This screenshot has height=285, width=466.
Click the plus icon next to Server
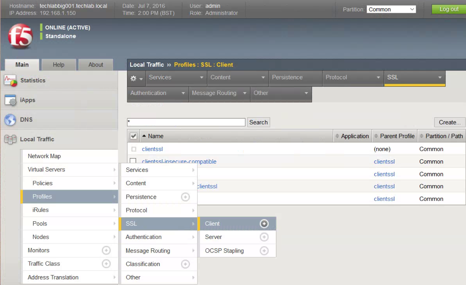[264, 237]
